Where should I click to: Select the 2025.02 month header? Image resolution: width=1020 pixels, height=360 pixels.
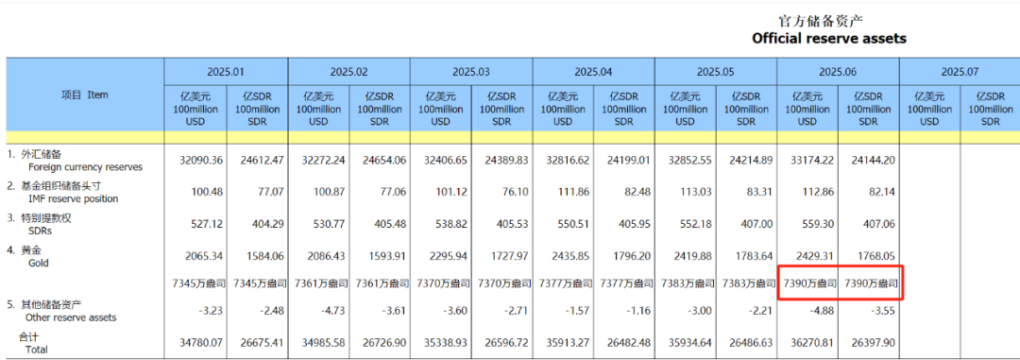[348, 72]
